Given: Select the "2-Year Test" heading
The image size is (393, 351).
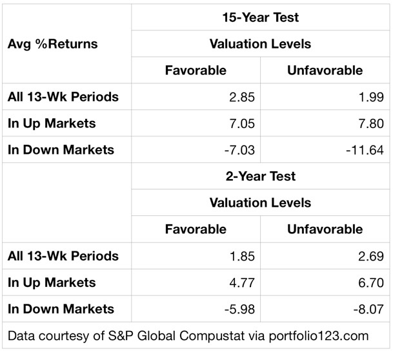Looking at the screenshot, I should point(260,176).
